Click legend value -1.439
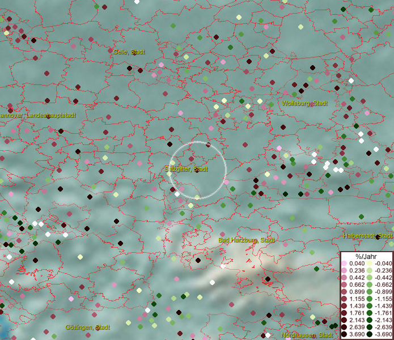Image resolution: width=394 pixels, height=340 pixels. point(383,306)
